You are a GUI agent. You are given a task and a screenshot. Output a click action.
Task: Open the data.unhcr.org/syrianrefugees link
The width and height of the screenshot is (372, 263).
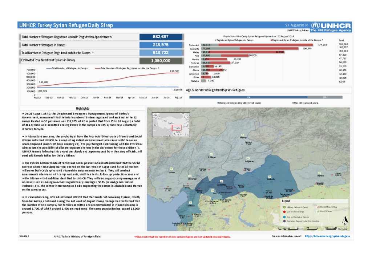pos(327,236)
